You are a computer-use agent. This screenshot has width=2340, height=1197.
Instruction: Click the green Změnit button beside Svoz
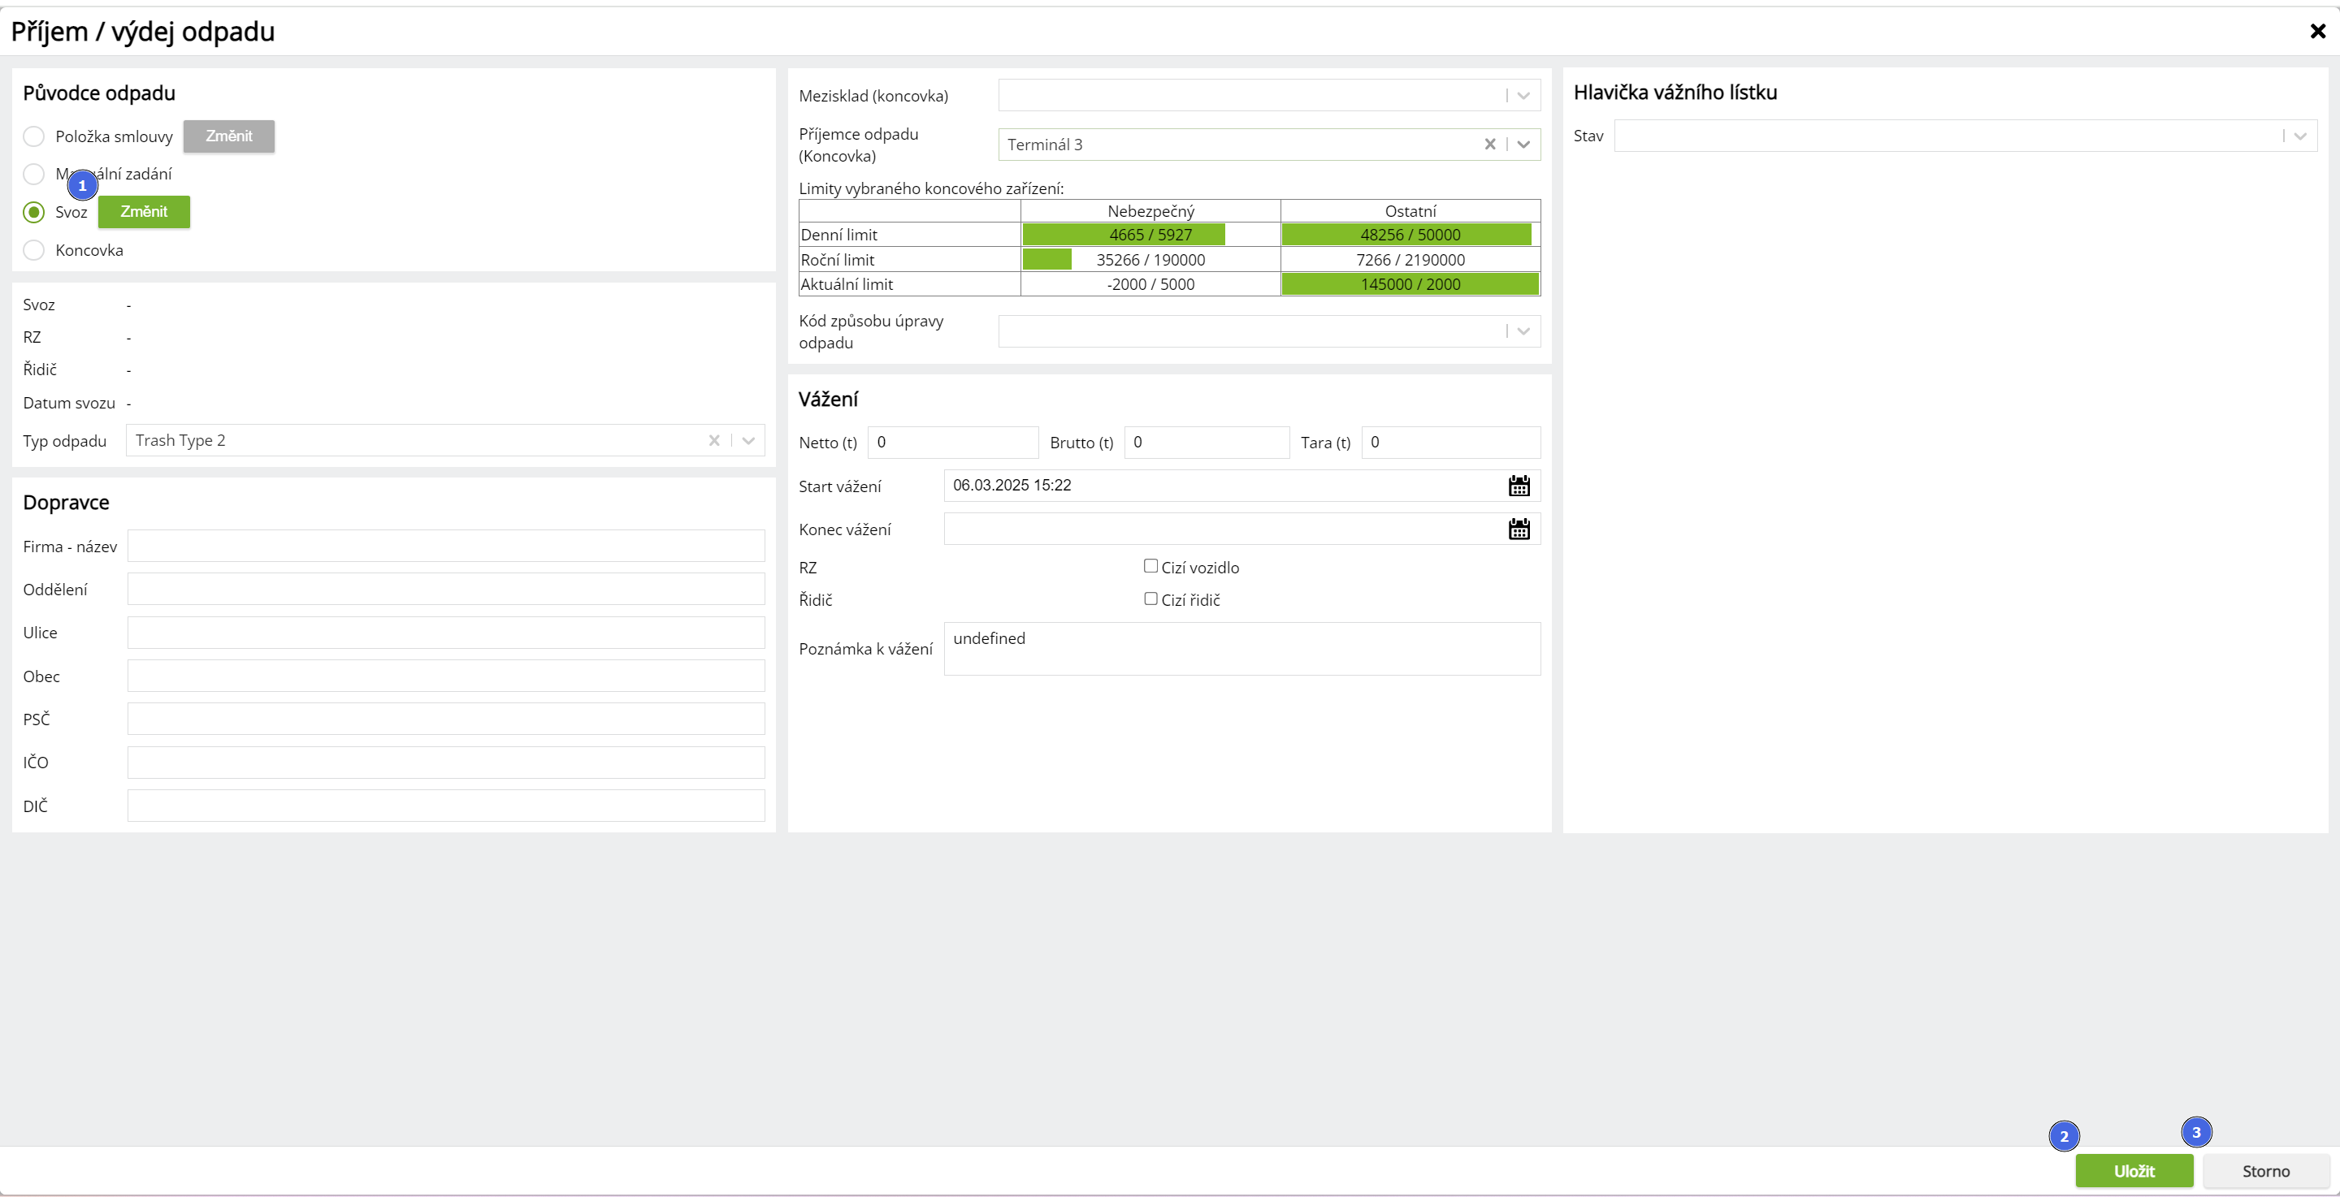(144, 212)
